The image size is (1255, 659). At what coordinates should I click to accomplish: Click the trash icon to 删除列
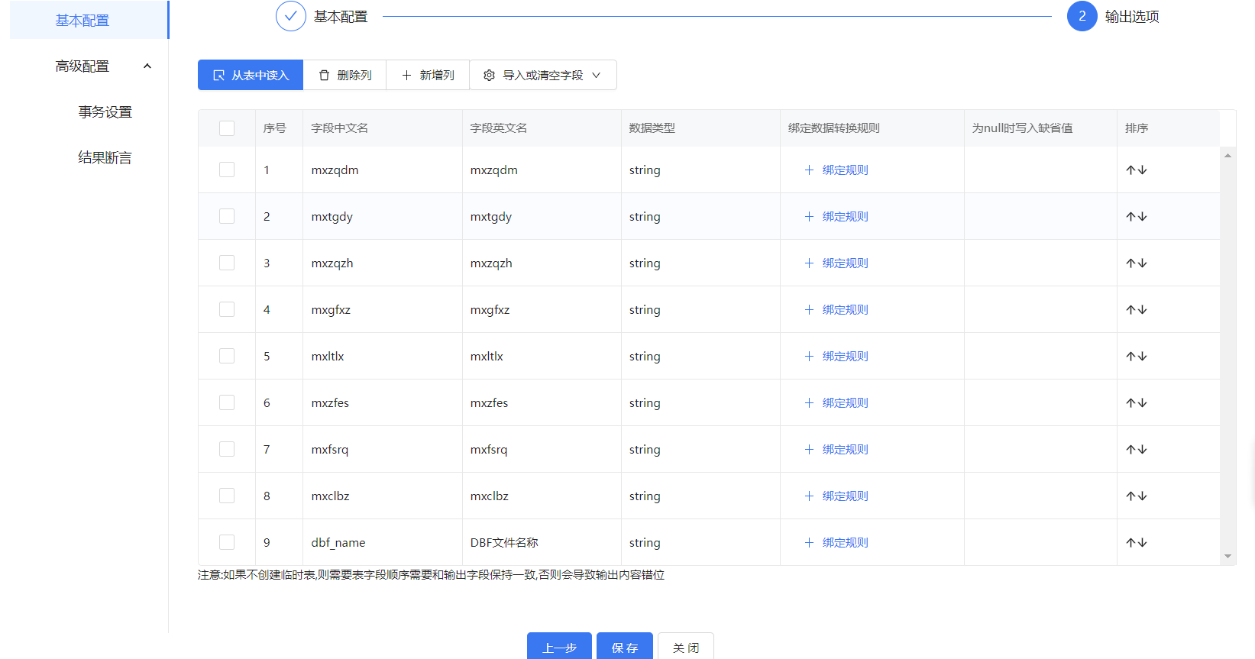pos(325,76)
